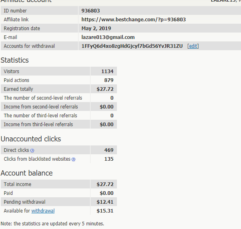Click the help icon beside Direct clicks
The height and width of the screenshot is (229, 241).
[x=32, y=151]
